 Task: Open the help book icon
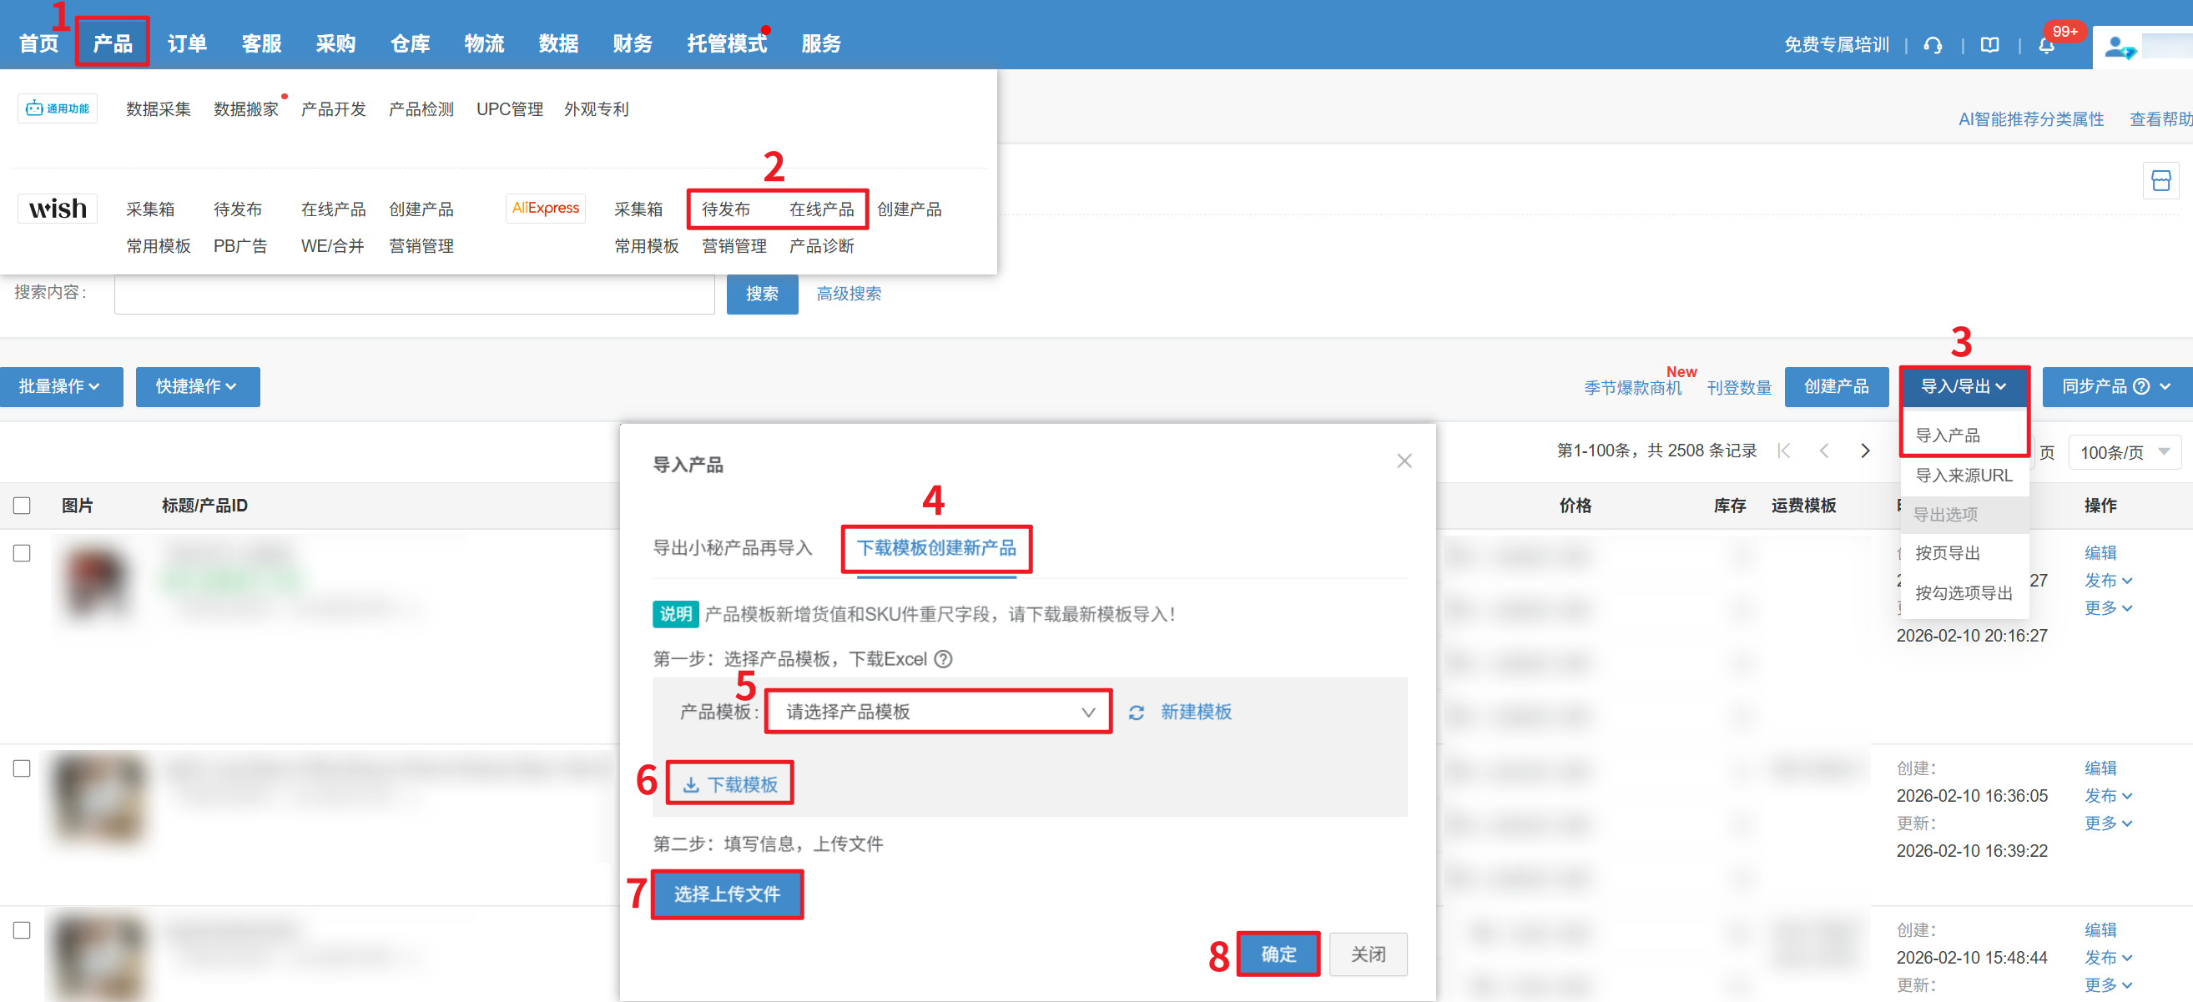tap(1989, 45)
